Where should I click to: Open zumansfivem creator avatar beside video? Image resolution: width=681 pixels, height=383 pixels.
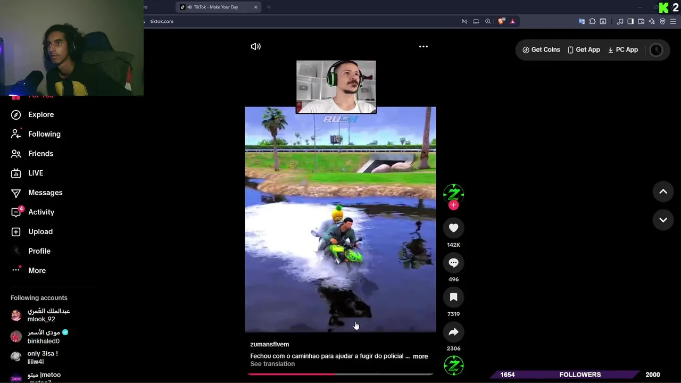453,193
